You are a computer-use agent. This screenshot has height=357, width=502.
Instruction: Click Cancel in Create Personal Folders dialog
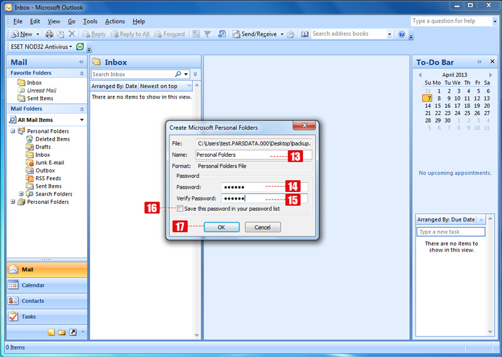pos(263,227)
